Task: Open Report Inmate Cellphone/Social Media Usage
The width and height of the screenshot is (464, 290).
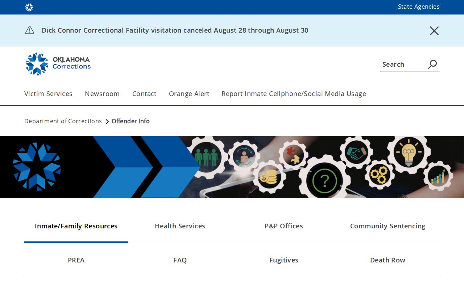Action: [x=294, y=94]
